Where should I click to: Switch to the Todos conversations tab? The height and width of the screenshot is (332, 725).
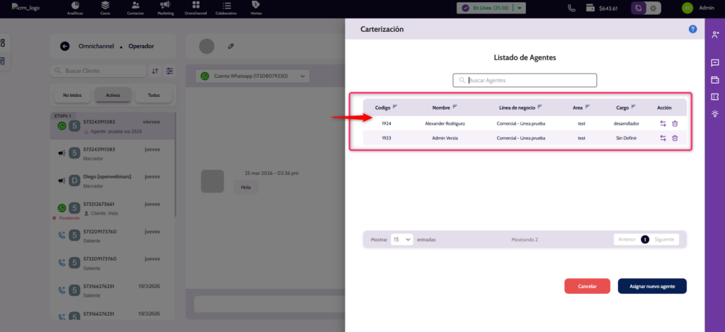[153, 95]
